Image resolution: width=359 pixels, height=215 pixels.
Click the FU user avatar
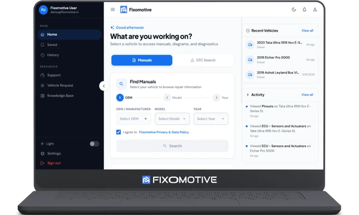(43, 10)
